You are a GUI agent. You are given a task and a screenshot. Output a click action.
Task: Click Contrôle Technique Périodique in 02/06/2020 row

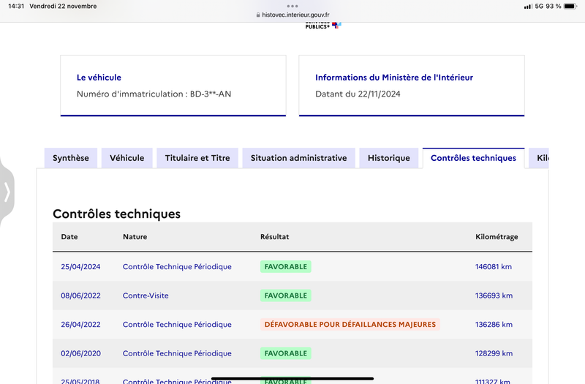[x=177, y=353]
